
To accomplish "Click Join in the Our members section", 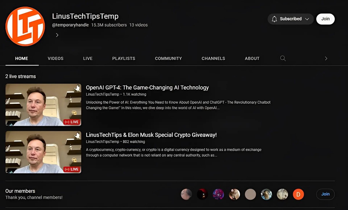I will (x=325, y=194).
